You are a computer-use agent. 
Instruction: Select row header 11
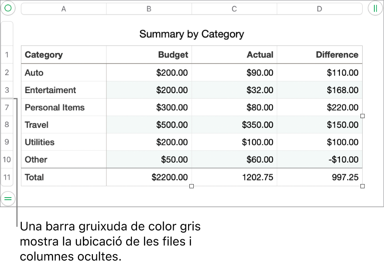[7, 177]
